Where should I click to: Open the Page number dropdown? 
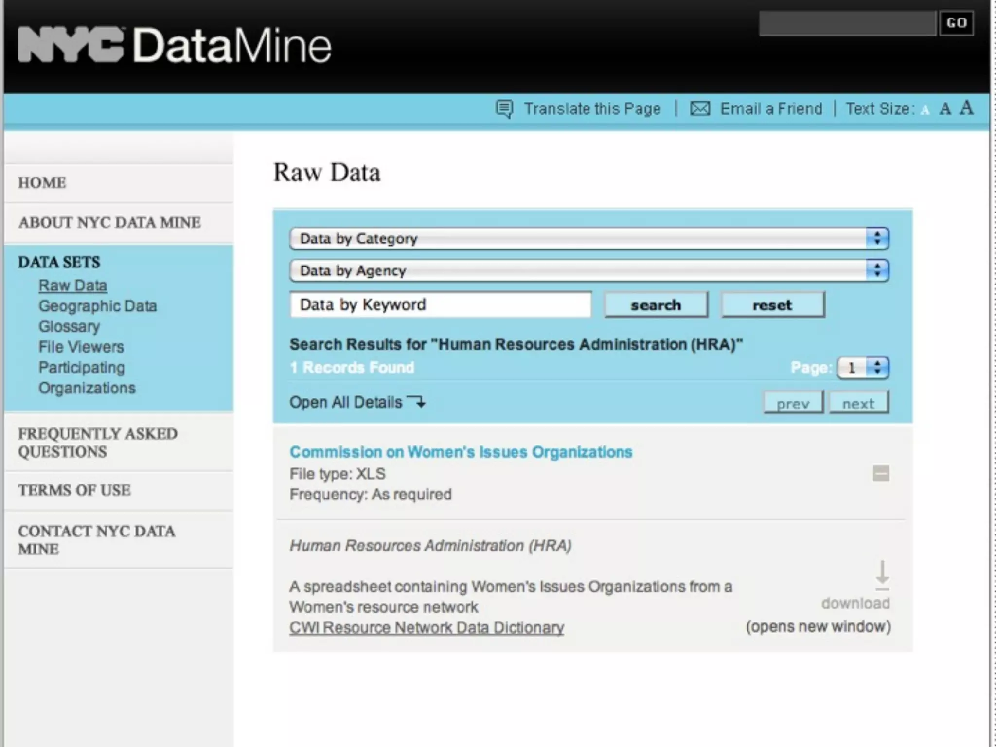(863, 368)
